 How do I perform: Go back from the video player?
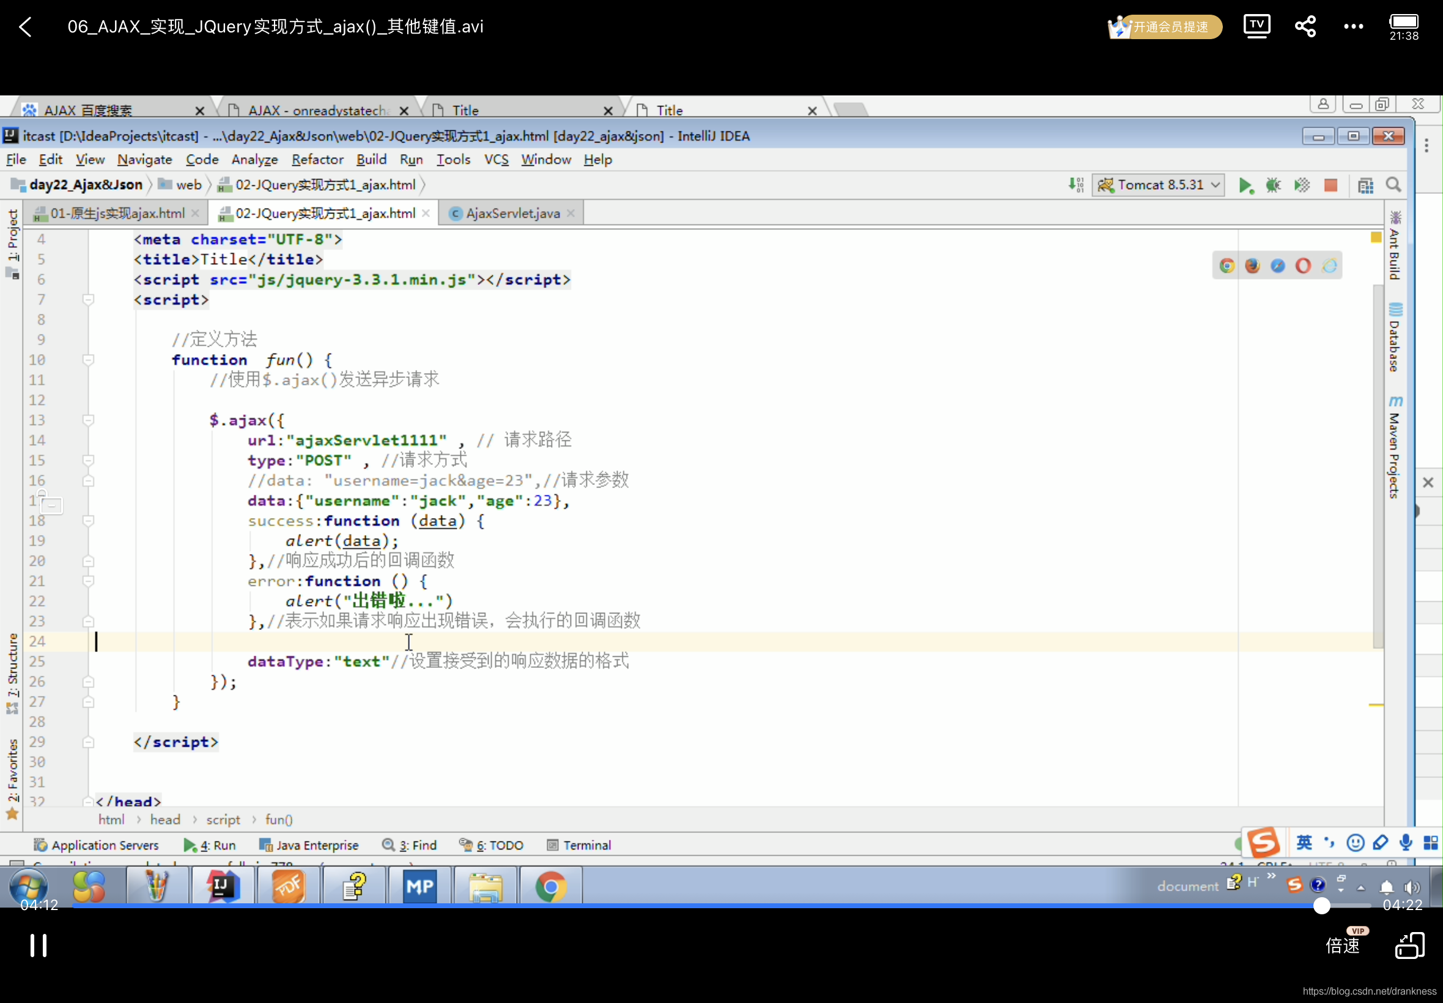pyautogui.click(x=26, y=27)
